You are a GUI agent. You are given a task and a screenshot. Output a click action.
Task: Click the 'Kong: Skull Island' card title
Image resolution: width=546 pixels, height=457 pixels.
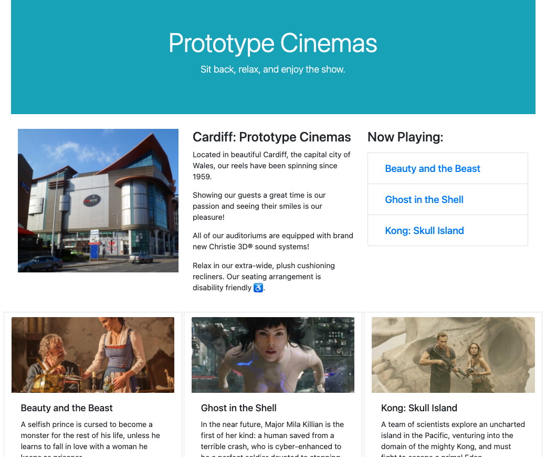tap(419, 408)
